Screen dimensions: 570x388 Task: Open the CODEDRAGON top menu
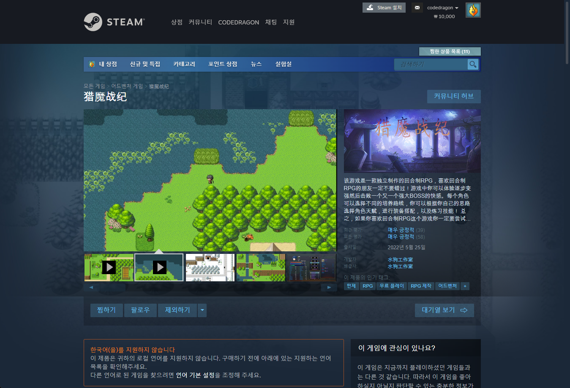click(x=238, y=22)
